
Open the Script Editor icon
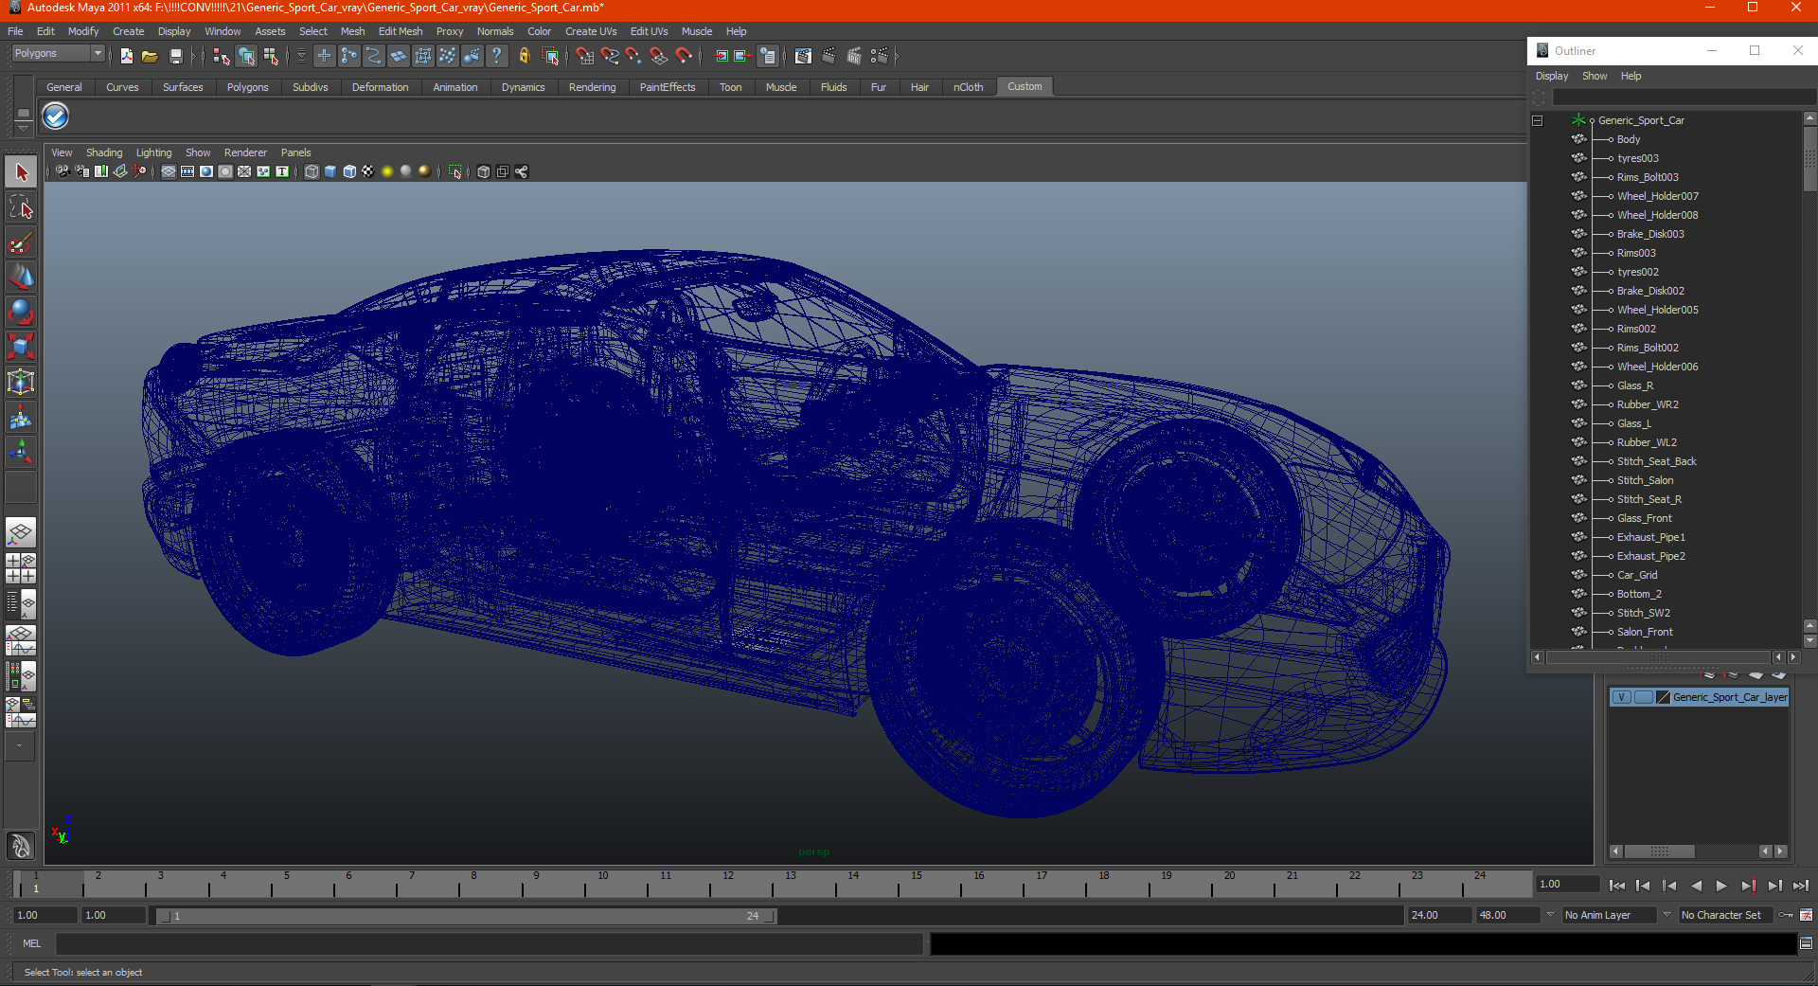(x=1806, y=943)
